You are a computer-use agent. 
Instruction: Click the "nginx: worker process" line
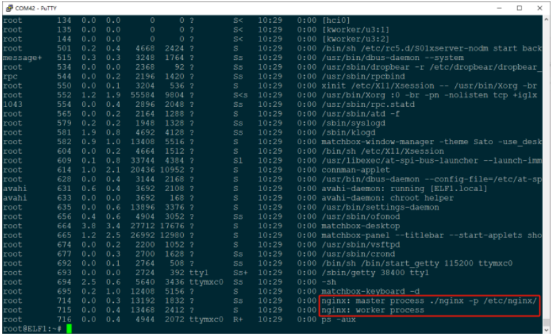(x=373, y=310)
